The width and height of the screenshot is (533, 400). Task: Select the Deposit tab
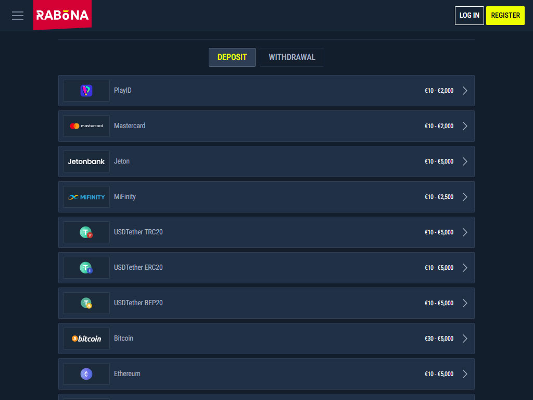(x=232, y=57)
